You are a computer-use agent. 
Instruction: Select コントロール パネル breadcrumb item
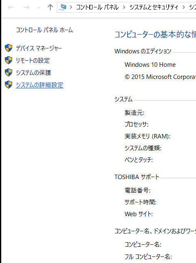click(x=97, y=7)
